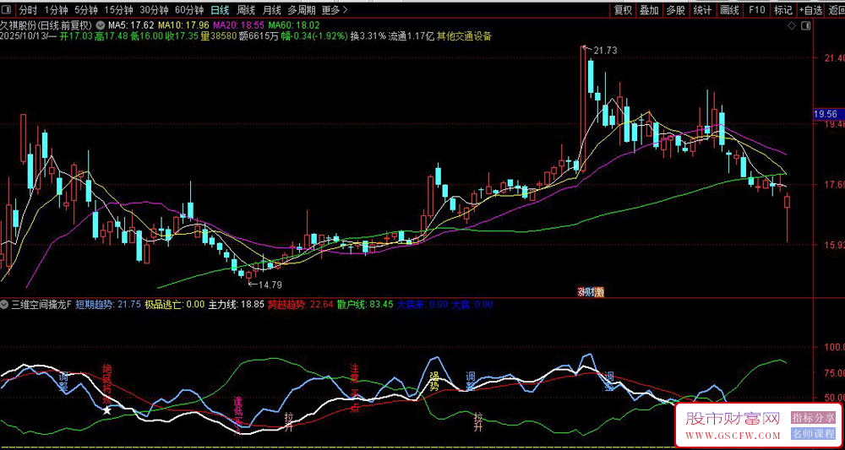Image resolution: width=845 pixels, height=450 pixels.
Task: Click the 散户线: 83.45 indicator label
Action: [366, 304]
